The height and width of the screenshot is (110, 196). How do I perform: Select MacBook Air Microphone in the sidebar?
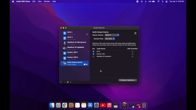[74, 43]
